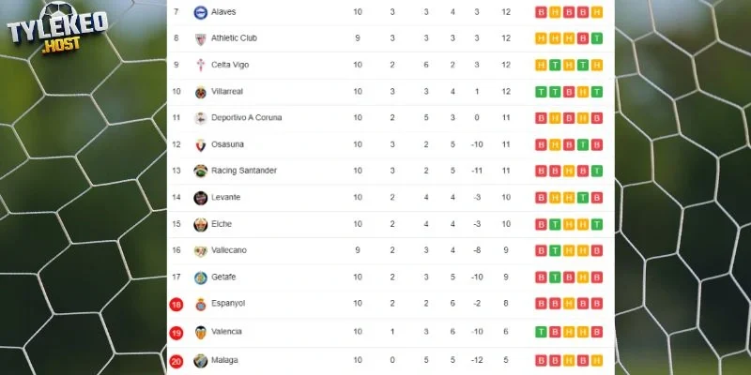Viewport: 751px width, 375px height.
Task: Click the Racing Santander crest icon
Action: point(200,171)
